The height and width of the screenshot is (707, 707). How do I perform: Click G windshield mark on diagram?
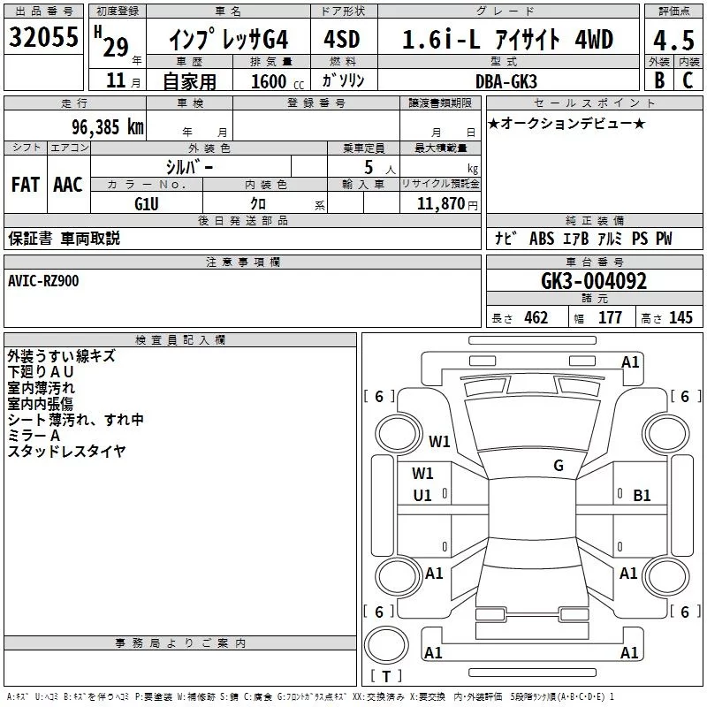tap(559, 466)
